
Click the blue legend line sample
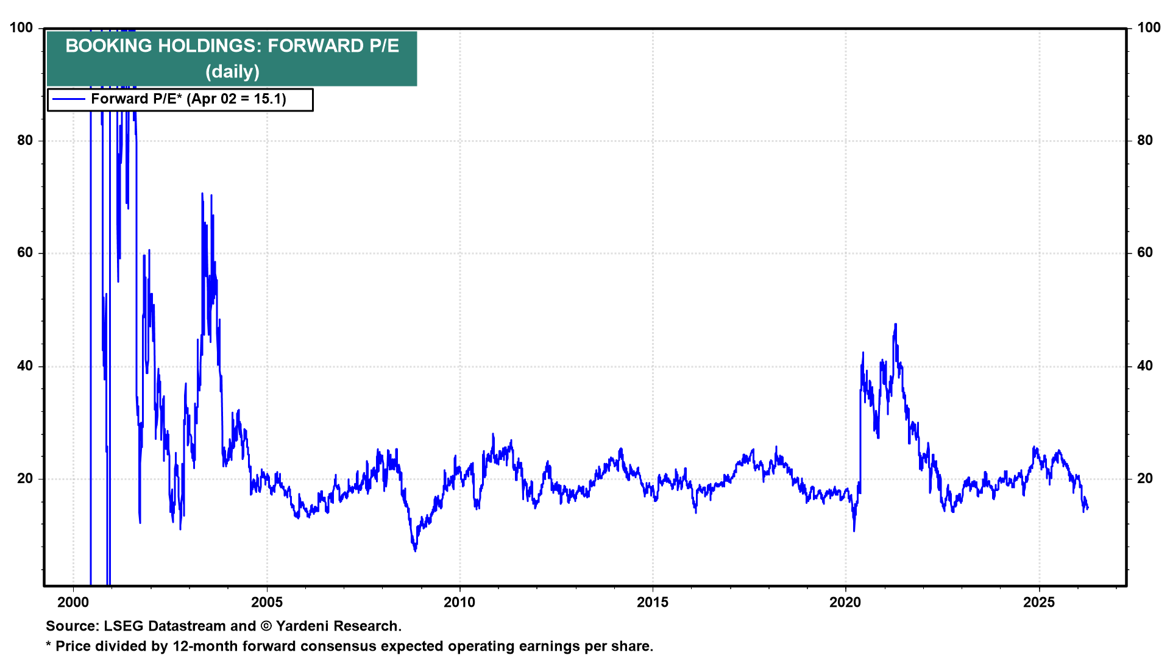(x=68, y=99)
